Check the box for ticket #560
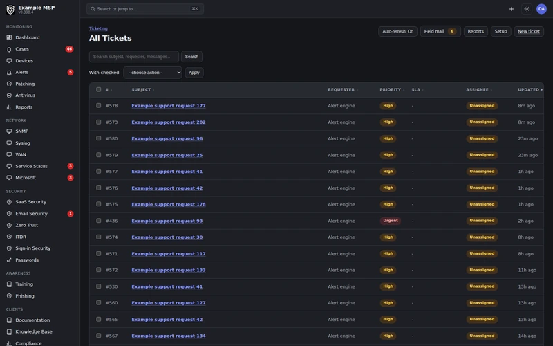Screen dimensions: 553x346 point(98,303)
